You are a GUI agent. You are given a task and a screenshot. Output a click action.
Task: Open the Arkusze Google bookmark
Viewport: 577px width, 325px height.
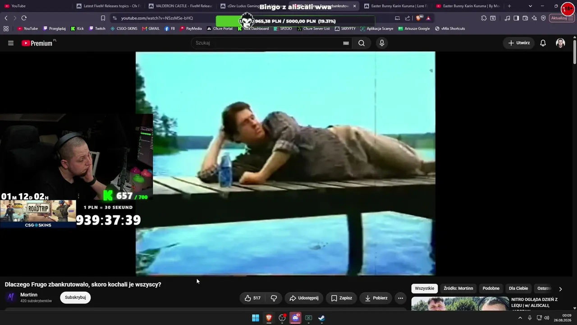point(414,28)
